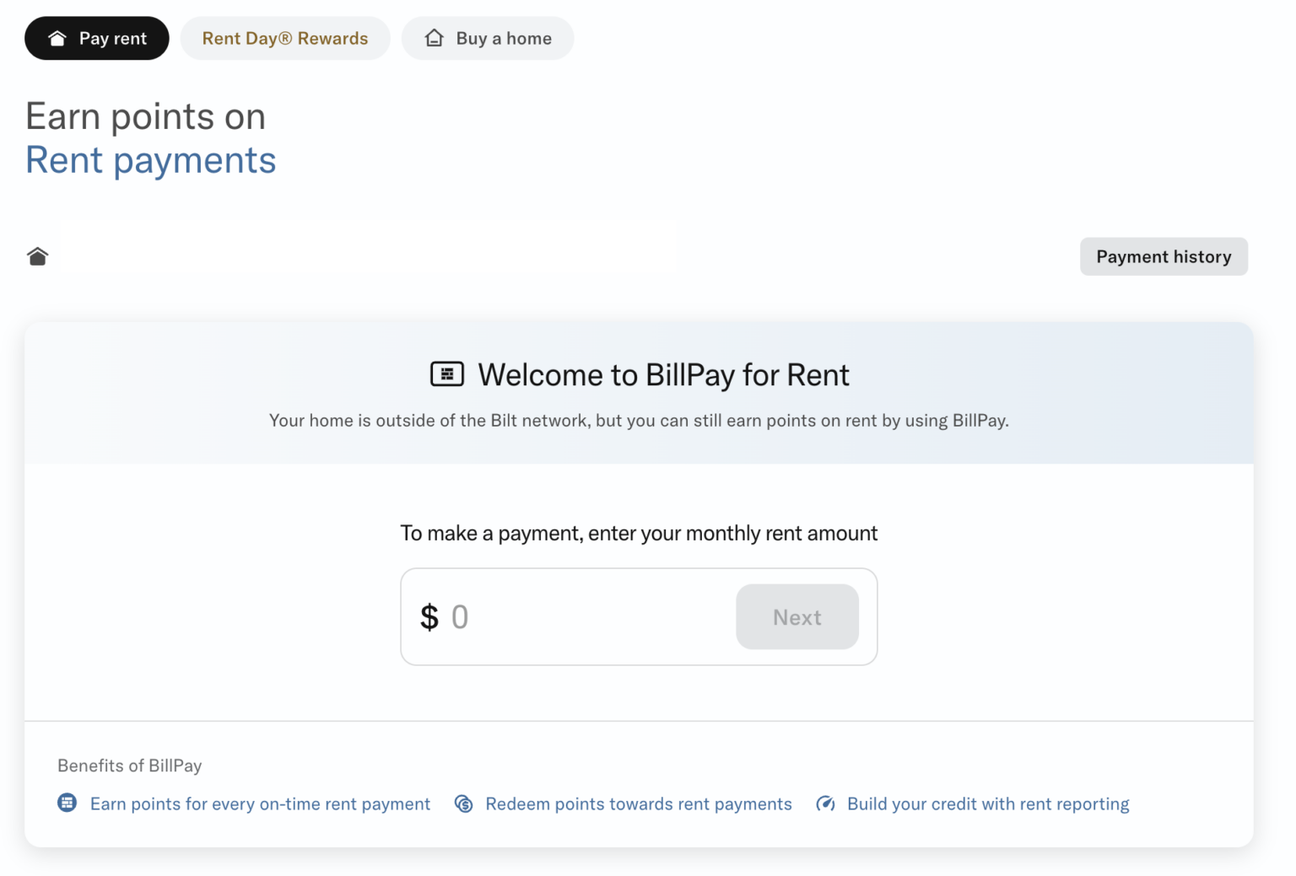Click the BillPay keypad icon in the welcome header

[447, 374]
